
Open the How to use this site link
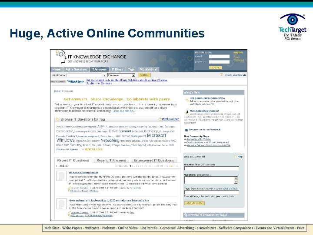click(x=235, y=75)
